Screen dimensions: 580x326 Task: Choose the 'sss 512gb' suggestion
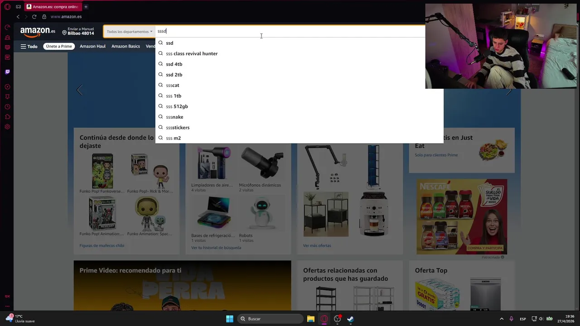point(299,106)
